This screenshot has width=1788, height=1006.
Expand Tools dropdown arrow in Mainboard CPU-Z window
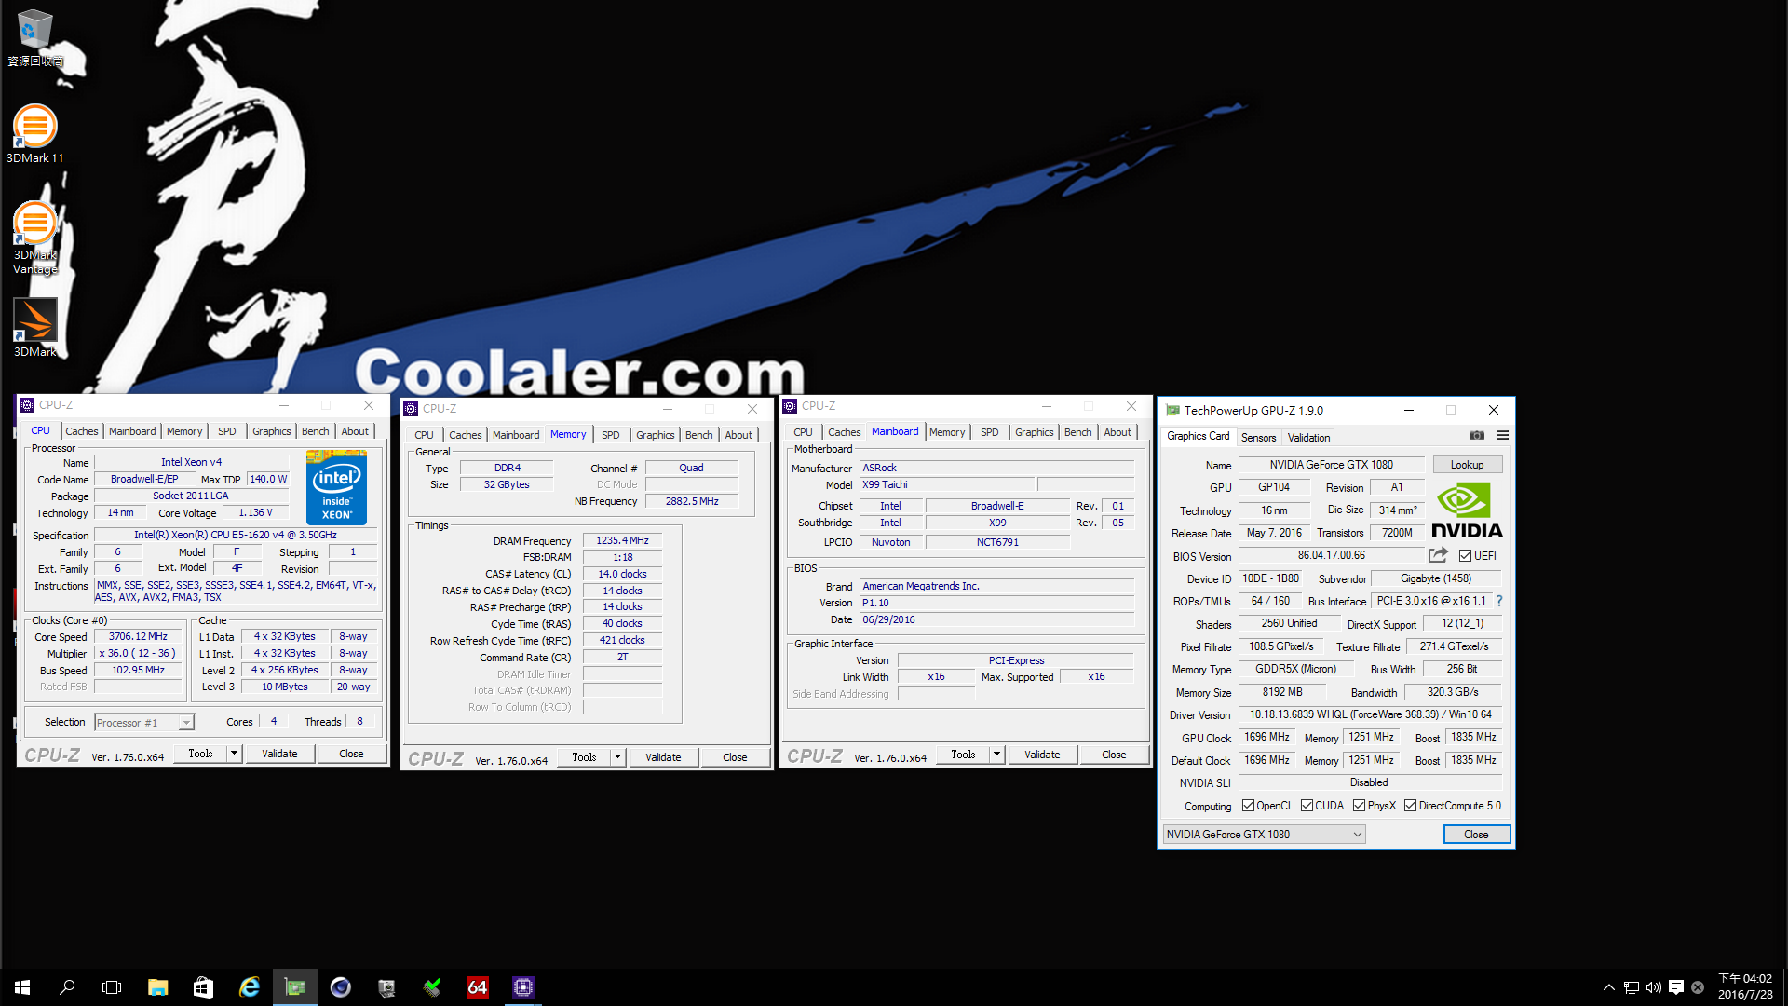click(x=996, y=754)
